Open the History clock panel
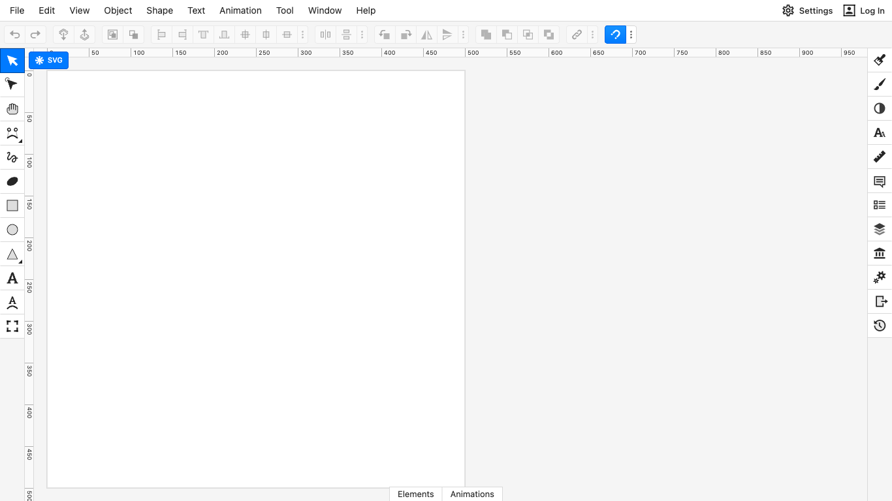Screen dimensions: 892x501 (x=880, y=326)
